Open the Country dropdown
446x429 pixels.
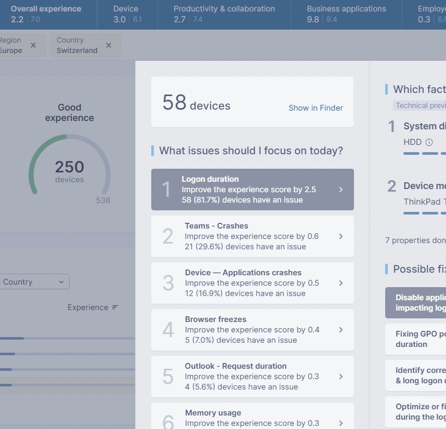pyautogui.click(x=34, y=282)
